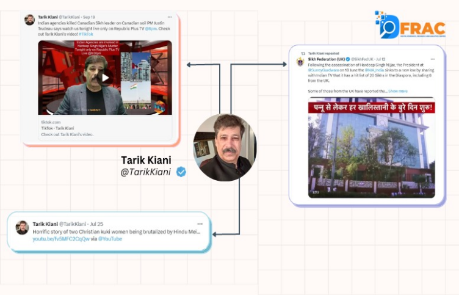Viewport: 459px width, 295px height.
Task: Click Tarik Kiani avatar on Sep 19 tweet
Action: click(29, 20)
